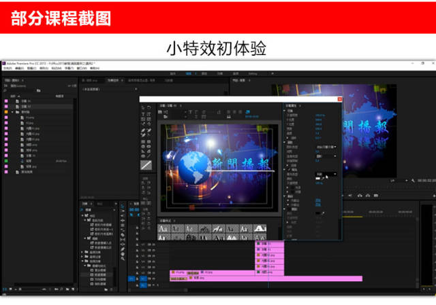Switch project panel to list view
Viewport: 436px width, 305px height.
5,289
